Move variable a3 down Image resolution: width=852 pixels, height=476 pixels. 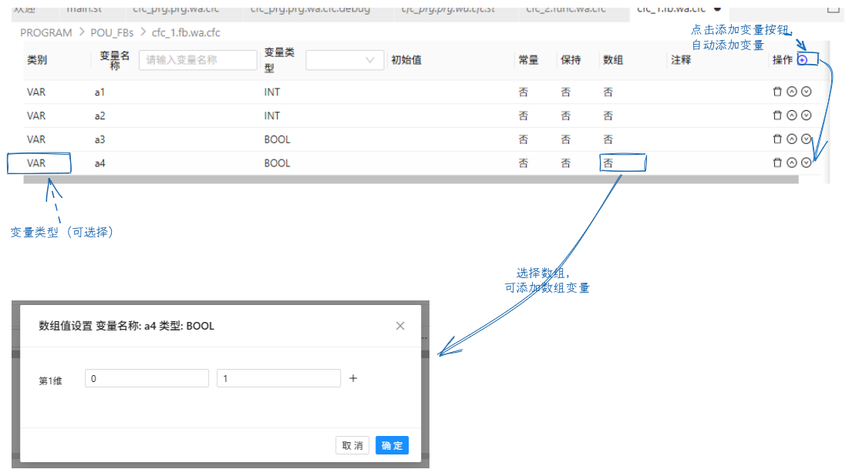[807, 139]
